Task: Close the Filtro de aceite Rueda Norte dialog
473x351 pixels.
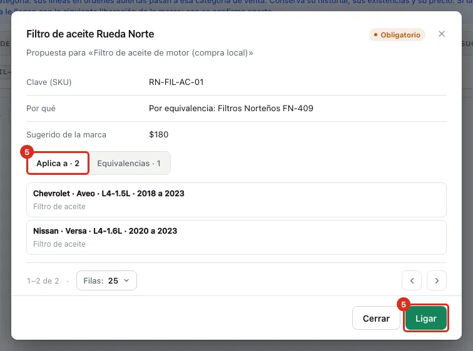Action: [441, 34]
